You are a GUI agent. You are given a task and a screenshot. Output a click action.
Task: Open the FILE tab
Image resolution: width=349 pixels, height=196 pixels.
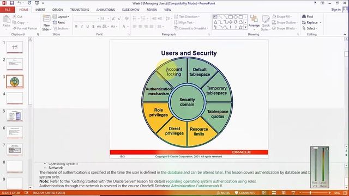pyautogui.click(x=7, y=10)
